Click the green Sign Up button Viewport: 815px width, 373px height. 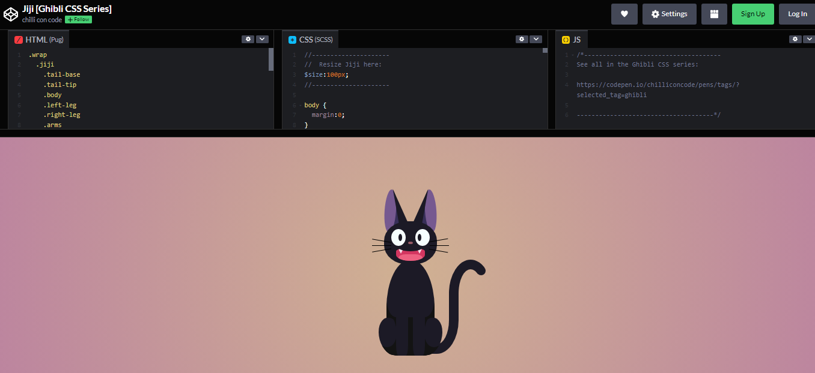[752, 13]
